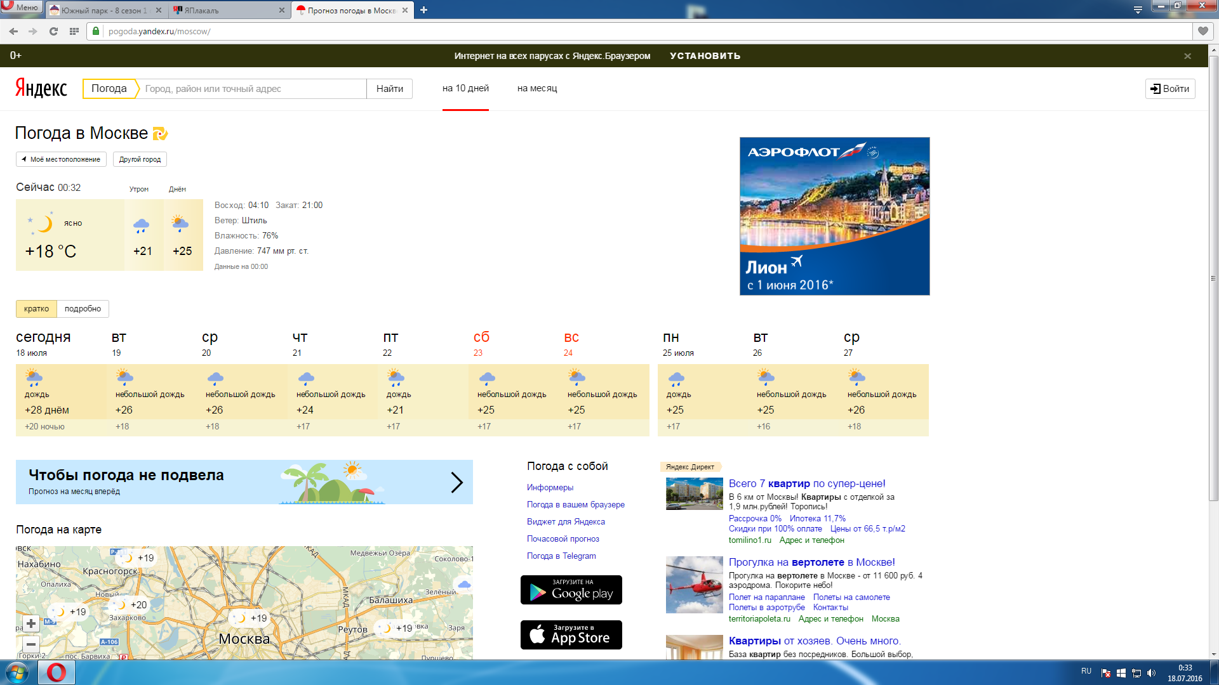Image resolution: width=1219 pixels, height=685 pixels.
Task: Close the ЯПлакалъ tab
Action: pos(282,10)
